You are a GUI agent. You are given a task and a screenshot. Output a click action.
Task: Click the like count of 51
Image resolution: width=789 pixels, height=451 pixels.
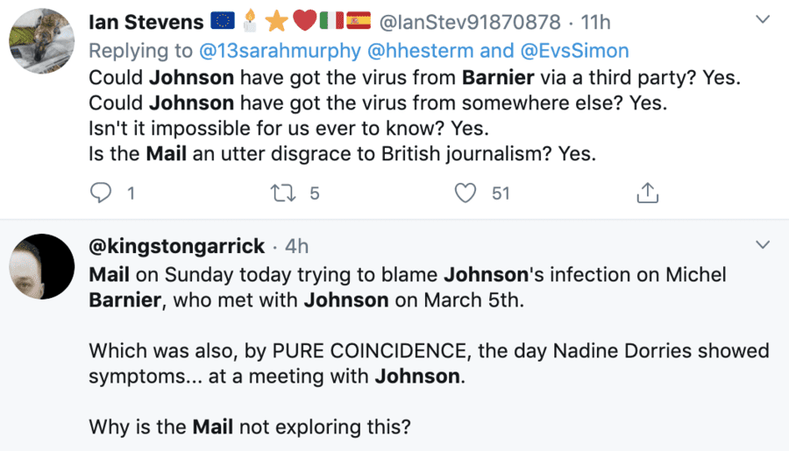click(501, 194)
